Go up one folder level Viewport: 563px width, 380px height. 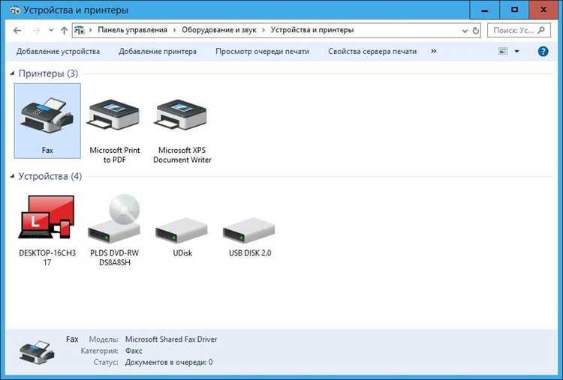point(64,31)
